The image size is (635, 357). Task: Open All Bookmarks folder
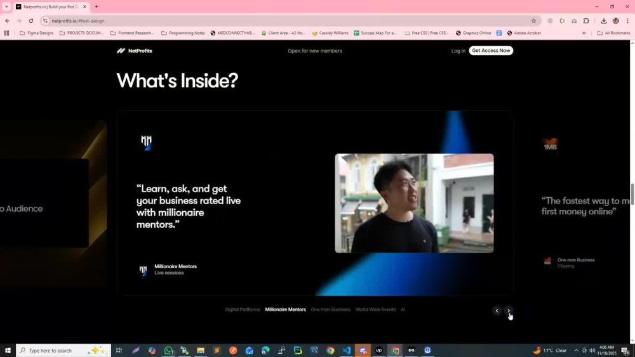[613, 33]
